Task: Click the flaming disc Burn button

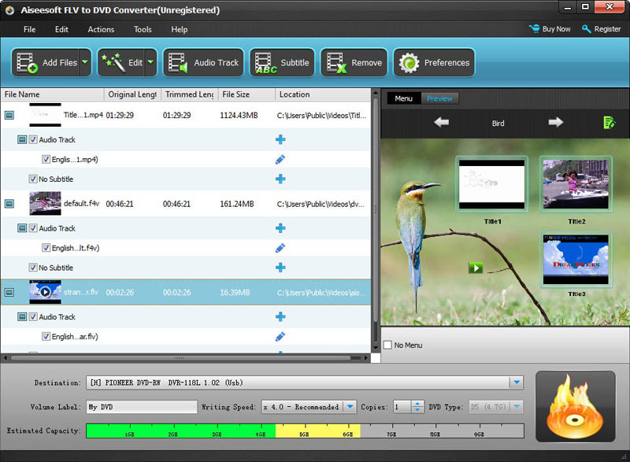Action: [x=575, y=406]
